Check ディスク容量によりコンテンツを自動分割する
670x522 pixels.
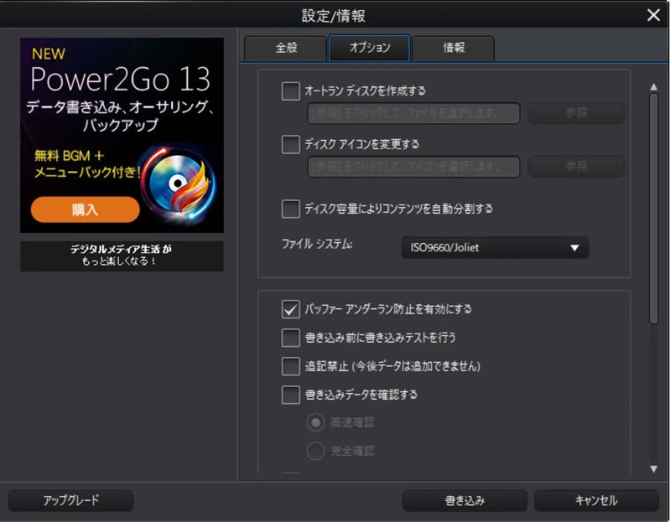(291, 208)
